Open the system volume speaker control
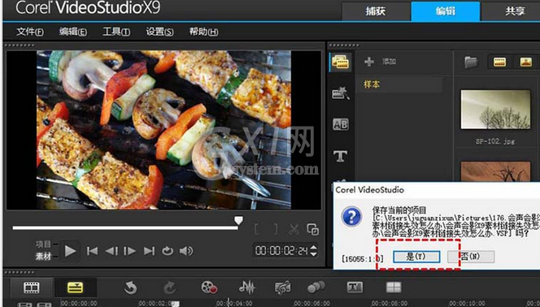Image resolution: width=540 pixels, height=307 pixels. point(186,251)
